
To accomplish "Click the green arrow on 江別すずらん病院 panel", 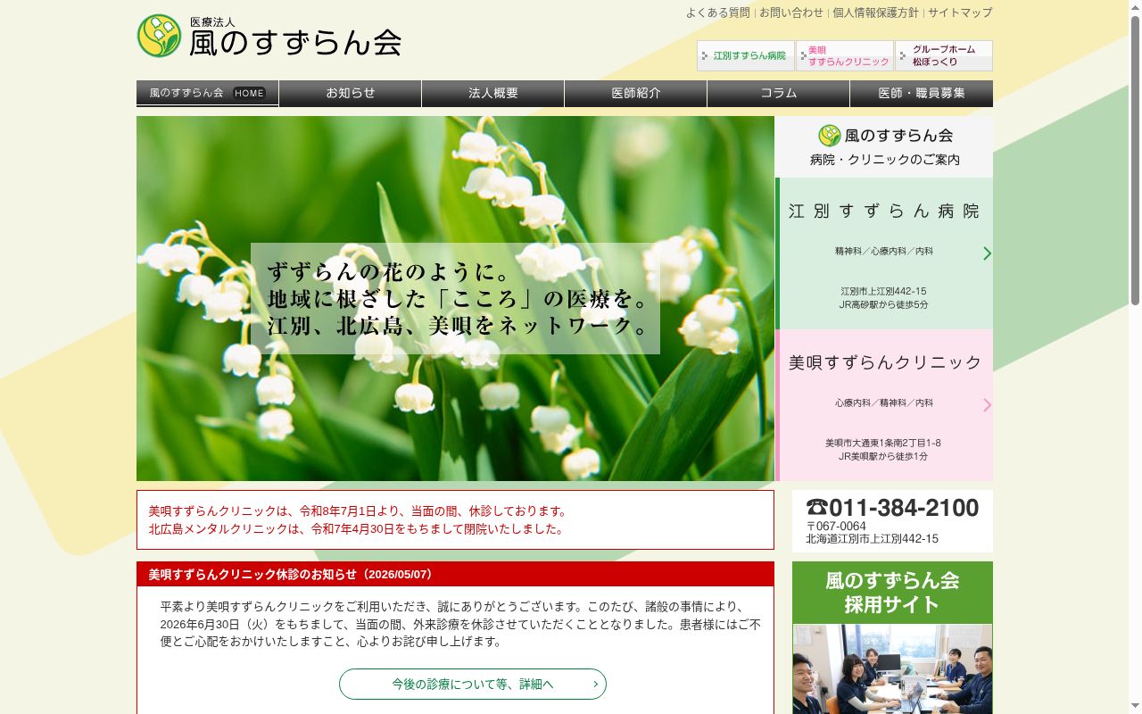I will tap(987, 253).
